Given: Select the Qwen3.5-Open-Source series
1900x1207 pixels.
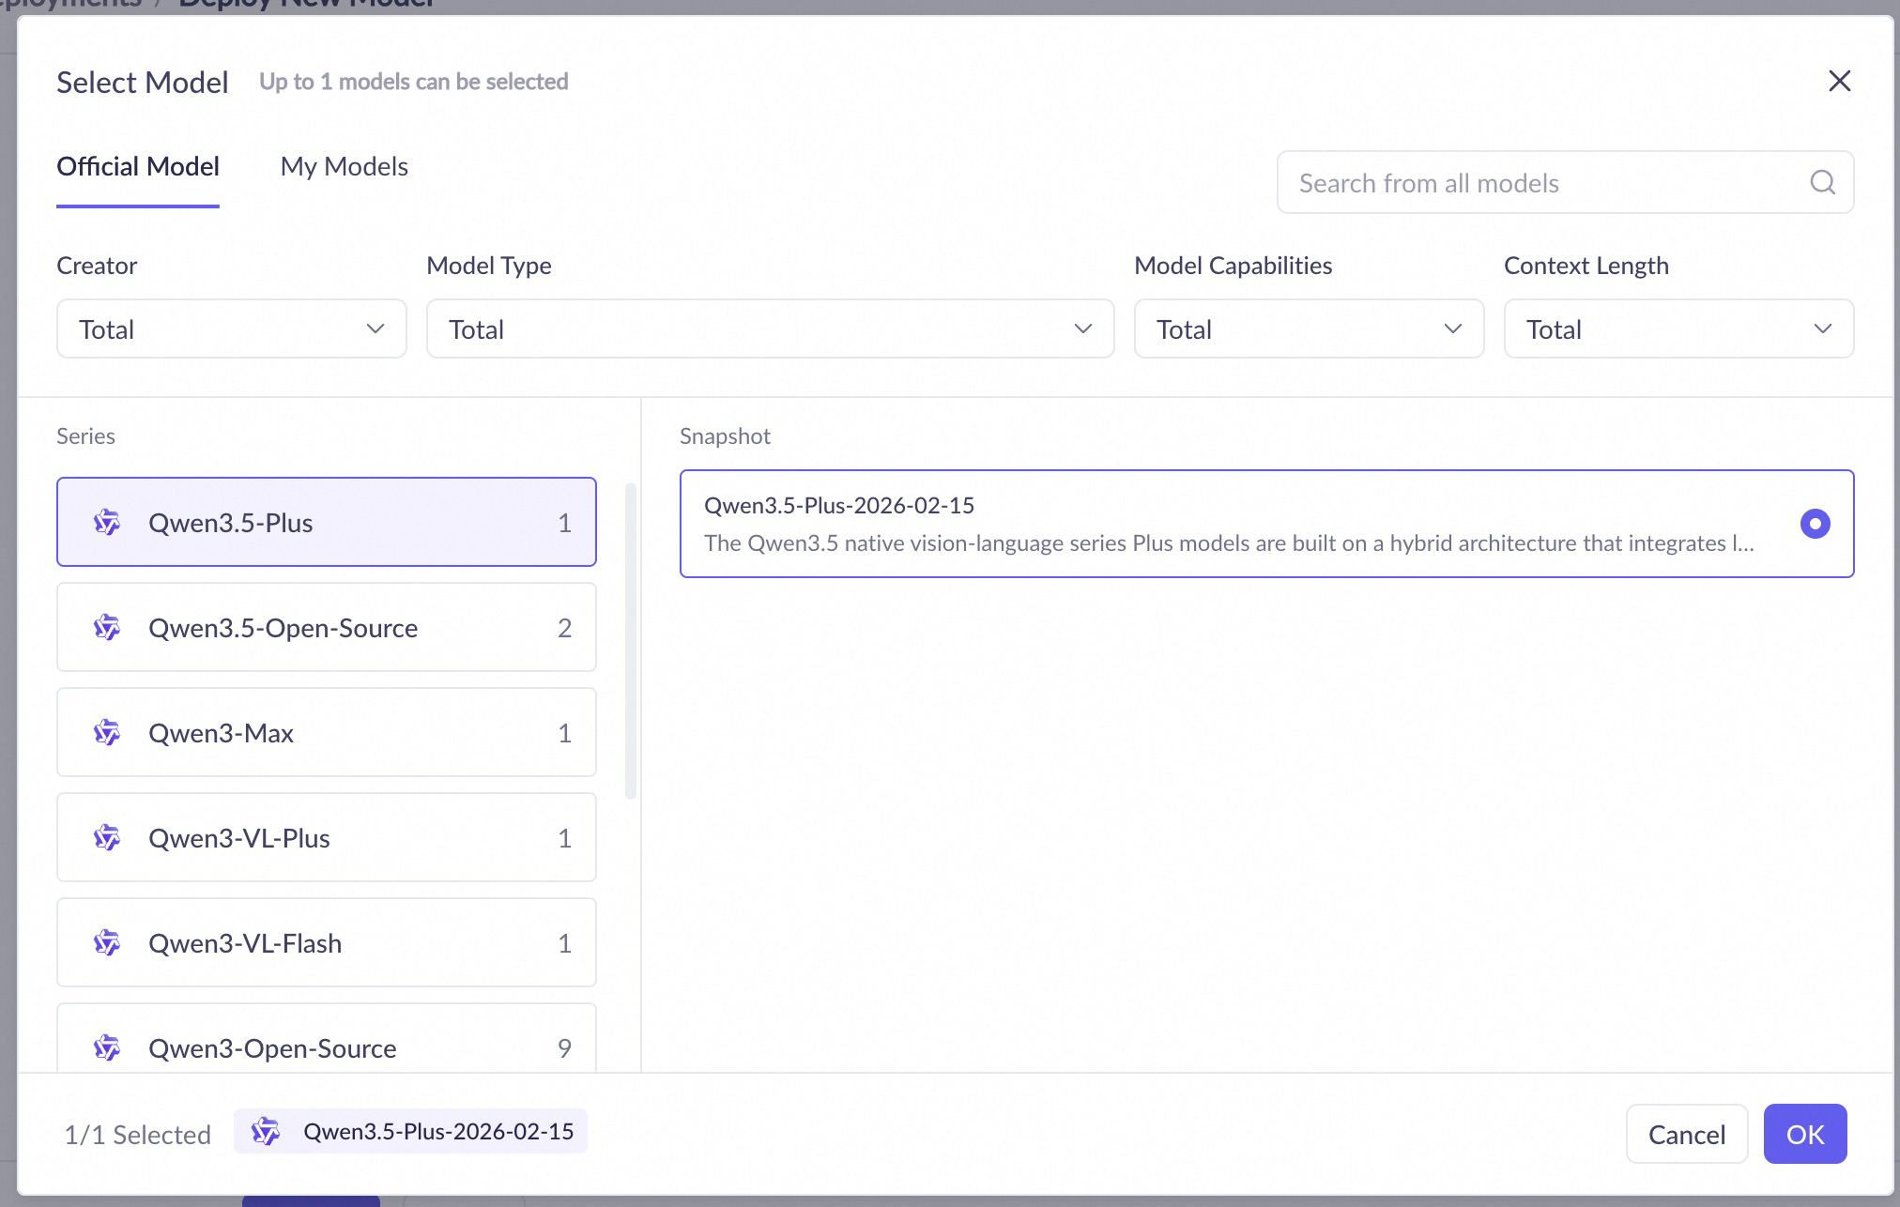Looking at the screenshot, I should [x=327, y=627].
